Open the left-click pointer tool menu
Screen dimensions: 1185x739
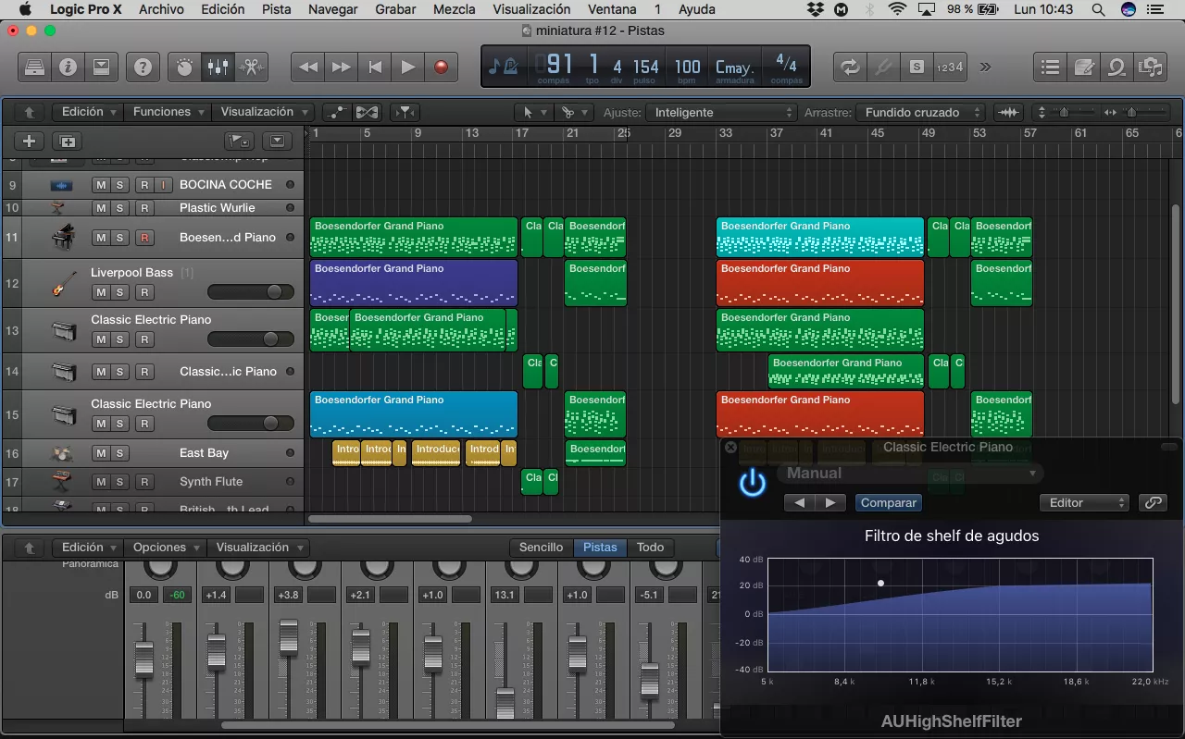pyautogui.click(x=533, y=112)
